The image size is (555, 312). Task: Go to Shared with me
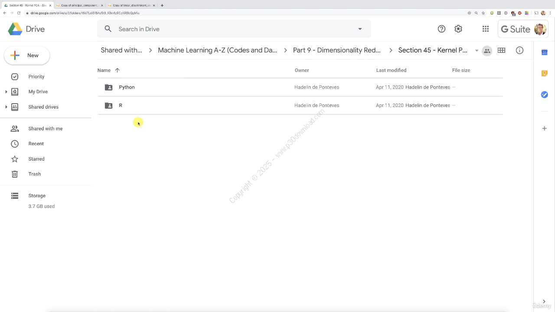[x=45, y=129]
